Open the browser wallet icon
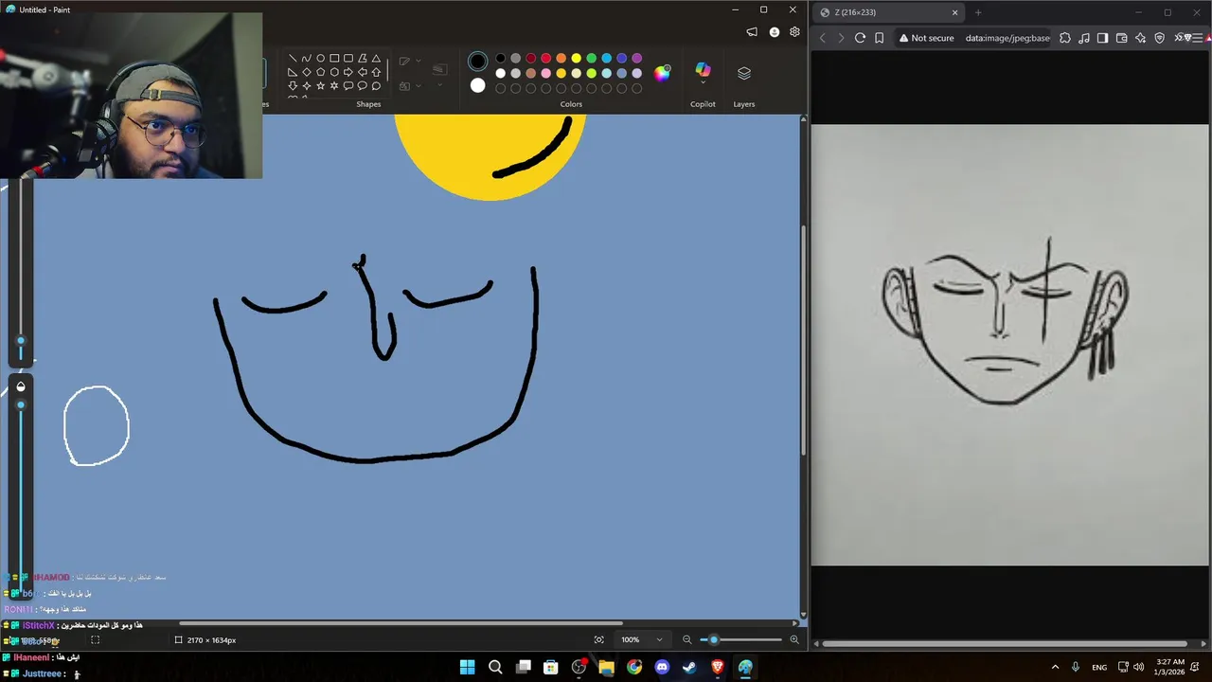 [x=1122, y=38]
